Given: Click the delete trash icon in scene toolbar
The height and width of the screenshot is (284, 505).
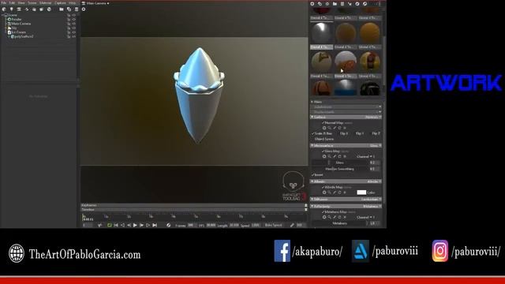Looking at the screenshot, I should point(76,9).
